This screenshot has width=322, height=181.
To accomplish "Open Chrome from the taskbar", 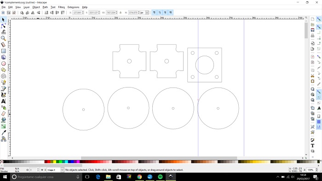I will click(139, 177).
